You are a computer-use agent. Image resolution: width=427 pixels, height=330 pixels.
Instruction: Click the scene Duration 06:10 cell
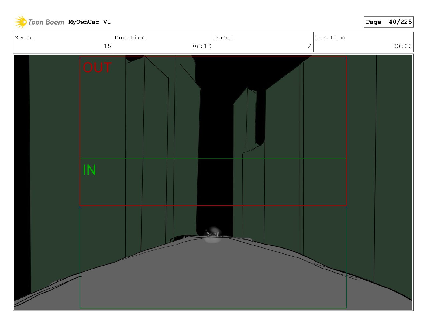click(x=163, y=42)
